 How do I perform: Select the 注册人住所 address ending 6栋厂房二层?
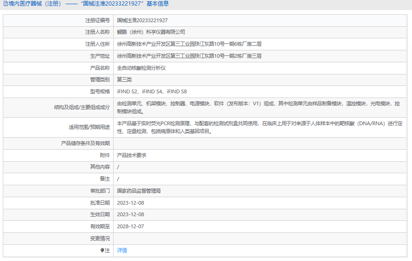(189, 44)
